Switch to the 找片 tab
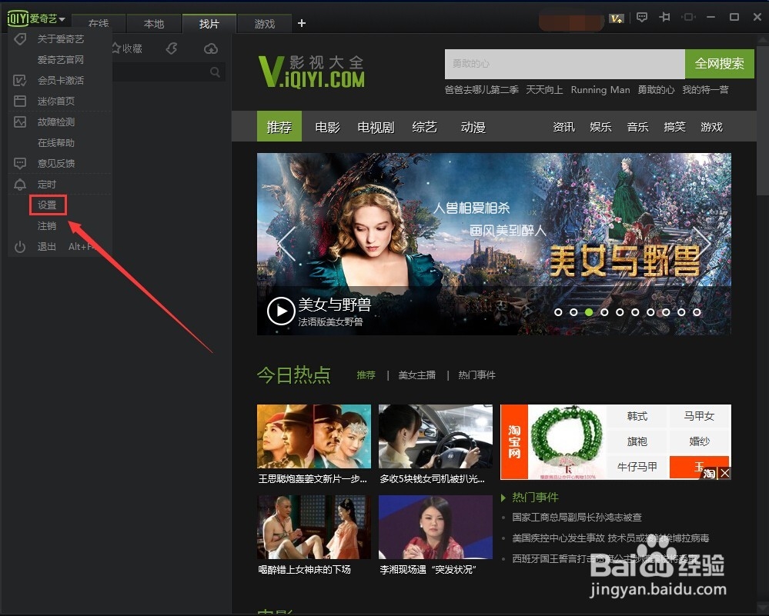Image resolution: width=769 pixels, height=616 pixels. point(209,24)
